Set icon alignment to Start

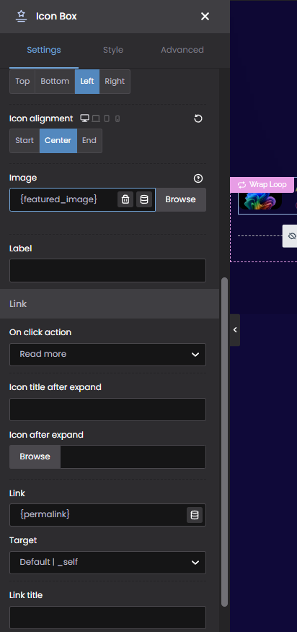point(25,141)
